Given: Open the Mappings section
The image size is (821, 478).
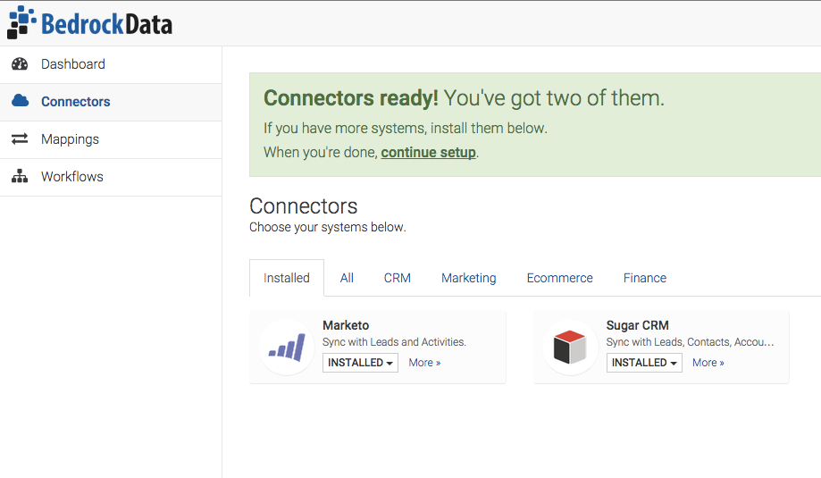Looking at the screenshot, I should pyautogui.click(x=111, y=139).
